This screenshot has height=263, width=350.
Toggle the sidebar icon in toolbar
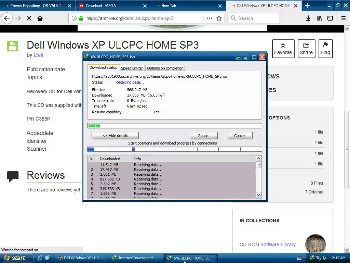pyautogui.click(x=330, y=18)
